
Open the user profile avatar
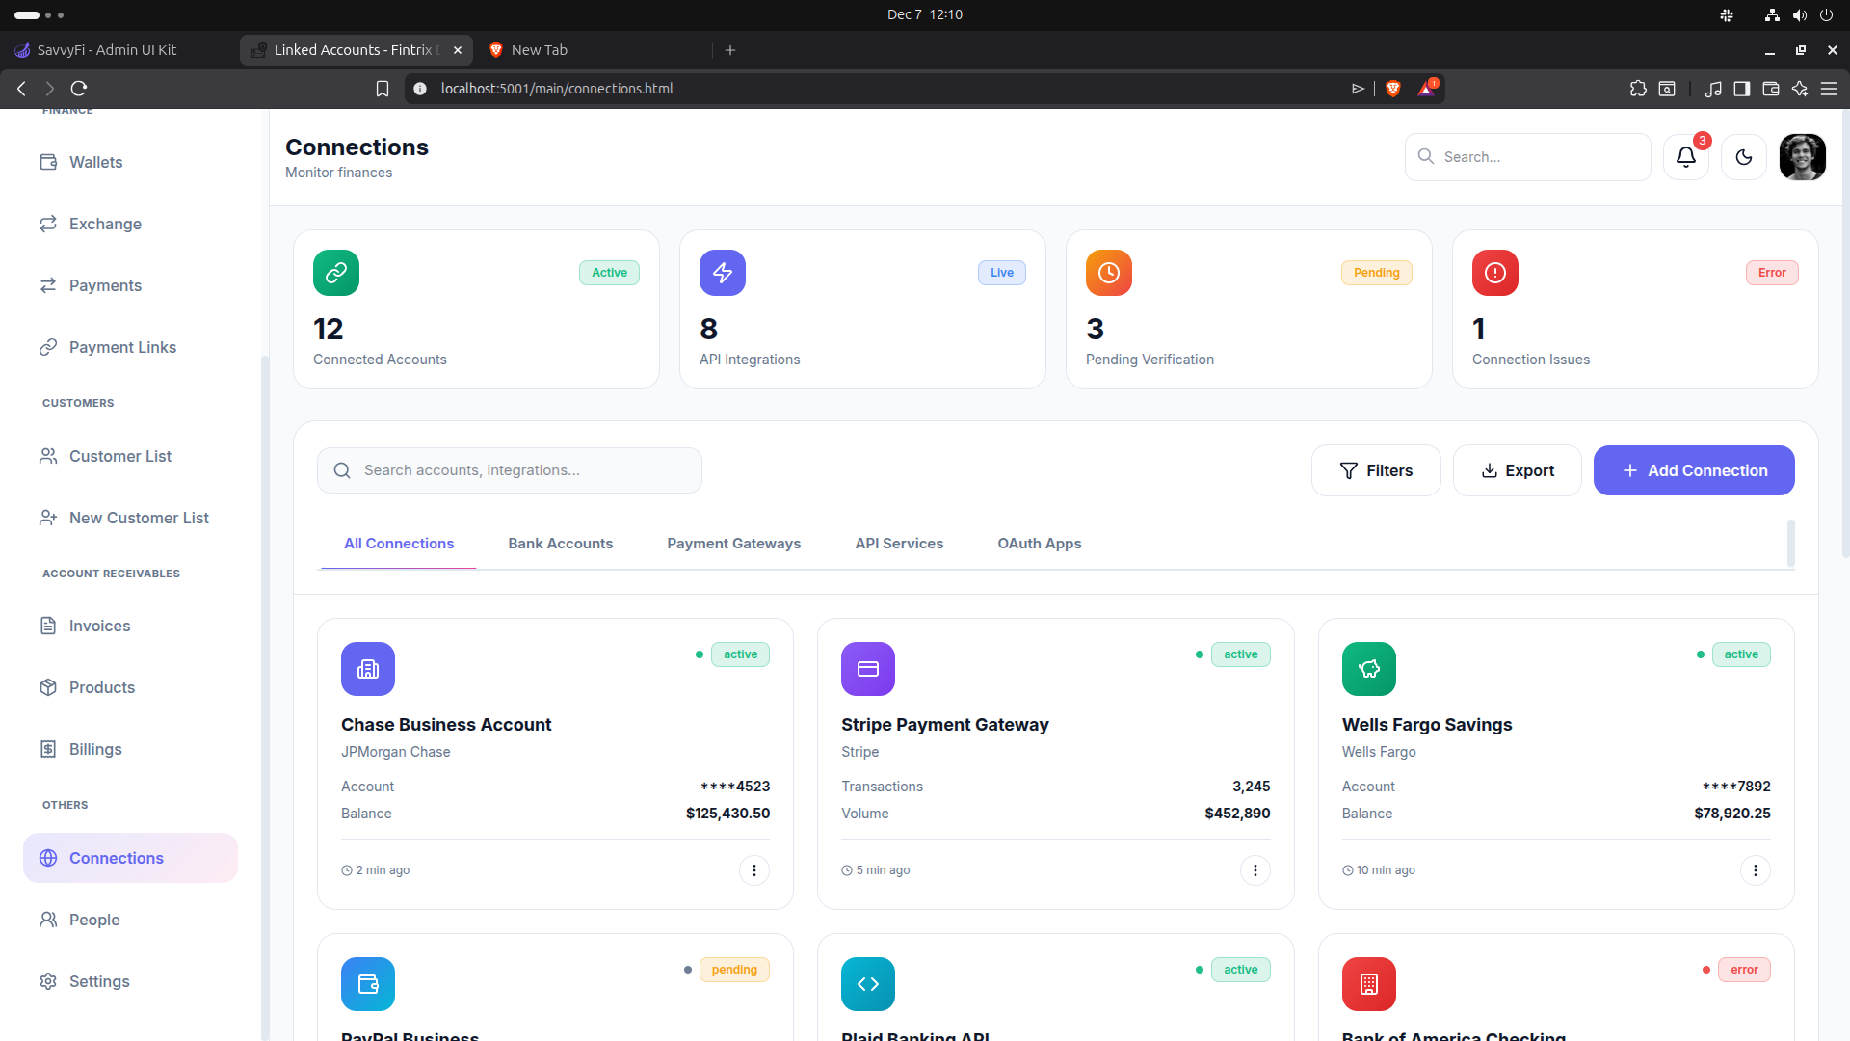tap(1802, 157)
